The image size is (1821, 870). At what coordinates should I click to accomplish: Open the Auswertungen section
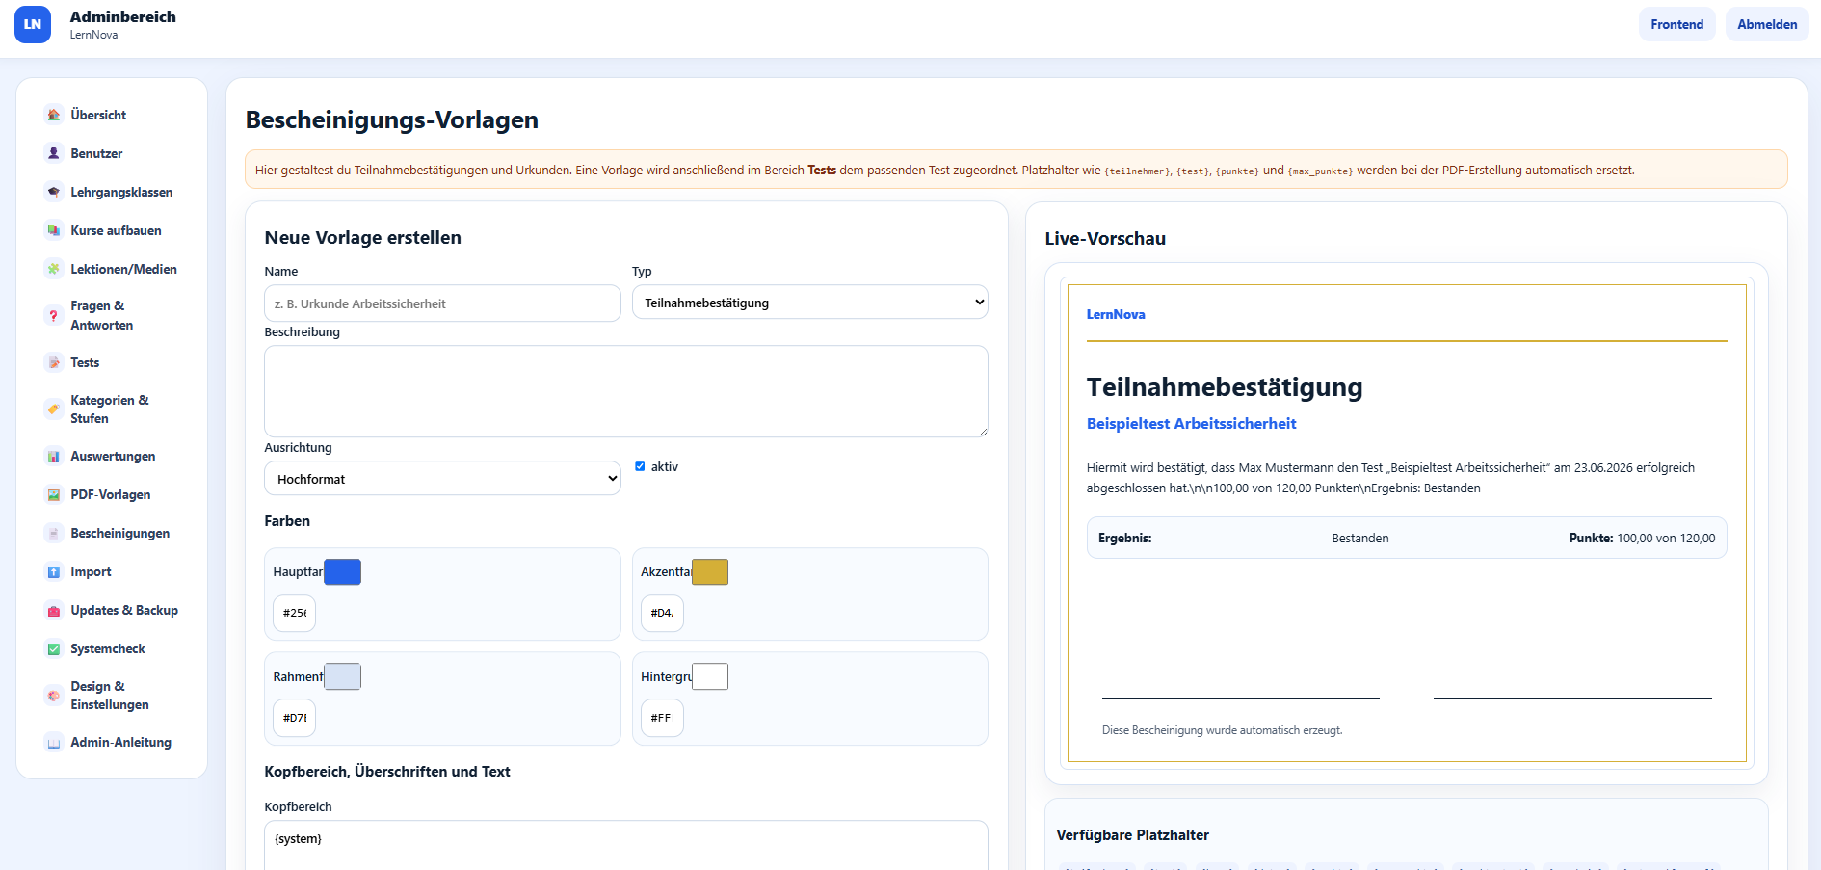click(112, 456)
